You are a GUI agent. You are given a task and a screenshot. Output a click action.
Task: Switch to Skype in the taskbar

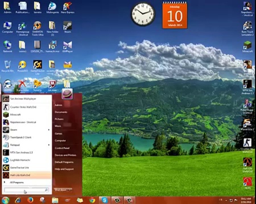click(x=104, y=200)
